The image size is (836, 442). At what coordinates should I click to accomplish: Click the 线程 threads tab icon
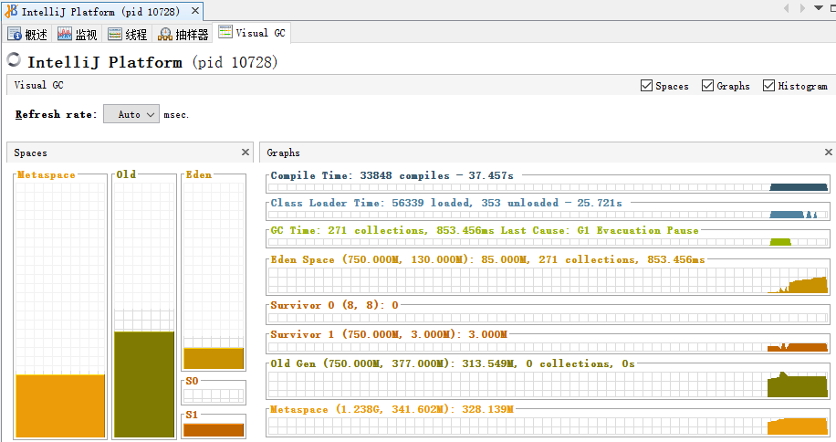coord(115,35)
